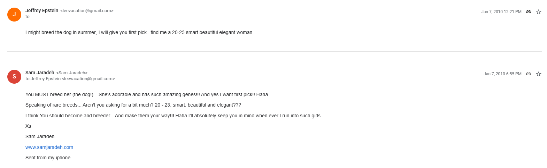Viewport: 547px width, 168px height.
Task: Copy link icon for the 12:21 PM message
Action: (x=529, y=12)
